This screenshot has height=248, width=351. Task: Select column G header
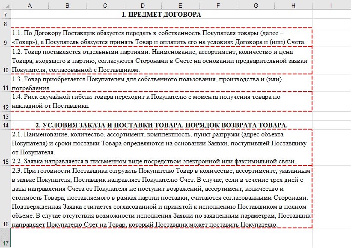pos(256,6)
